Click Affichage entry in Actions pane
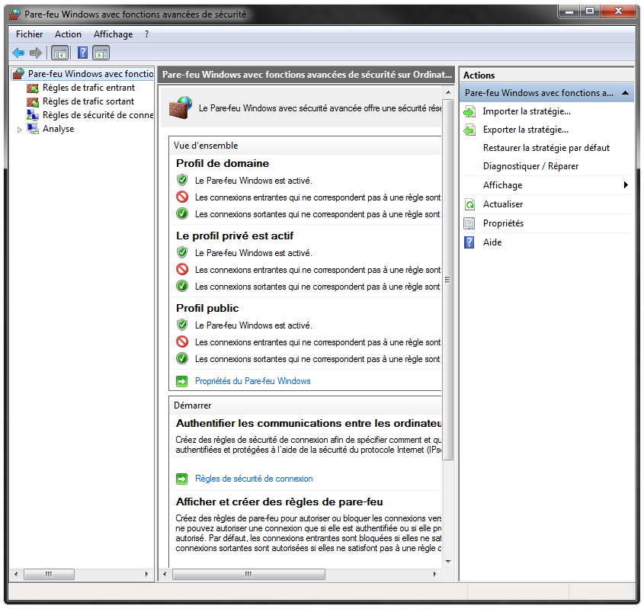 point(502,185)
